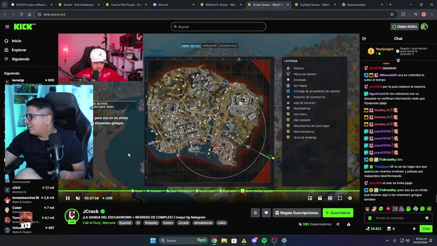Switch to Nueva pestaña tab
The width and height of the screenshot is (437, 246).
coord(362,5)
